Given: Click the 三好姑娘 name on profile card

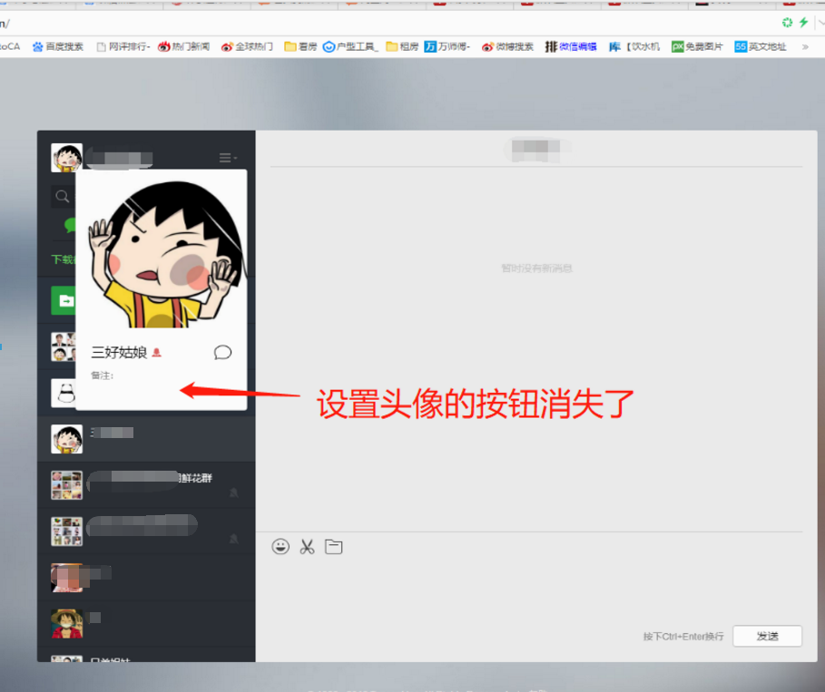Looking at the screenshot, I should [119, 352].
